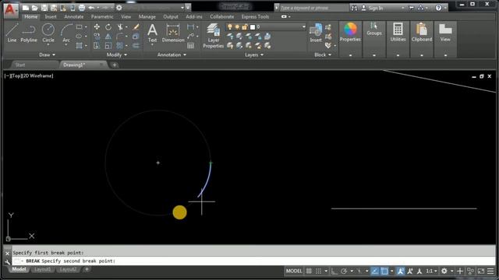499x280 pixels.
Task: Switch to the Parametric ribbon tab
Action: pyautogui.click(x=102, y=16)
